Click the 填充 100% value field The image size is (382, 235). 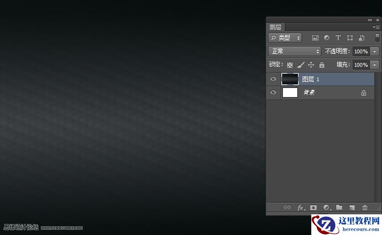click(361, 65)
